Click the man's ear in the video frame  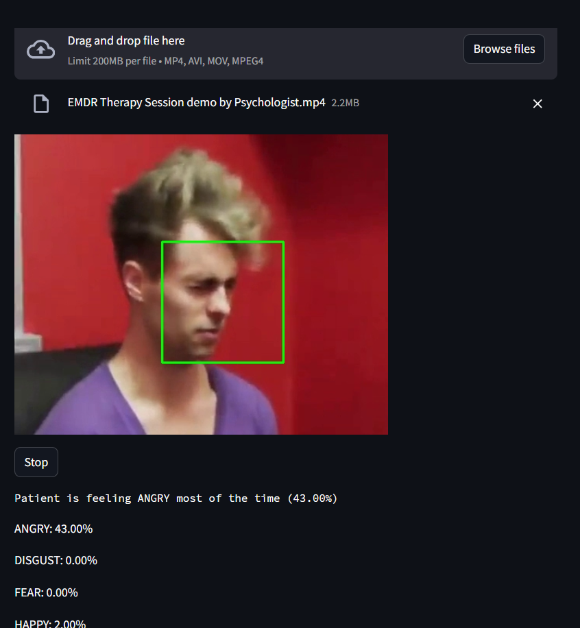tap(134, 280)
